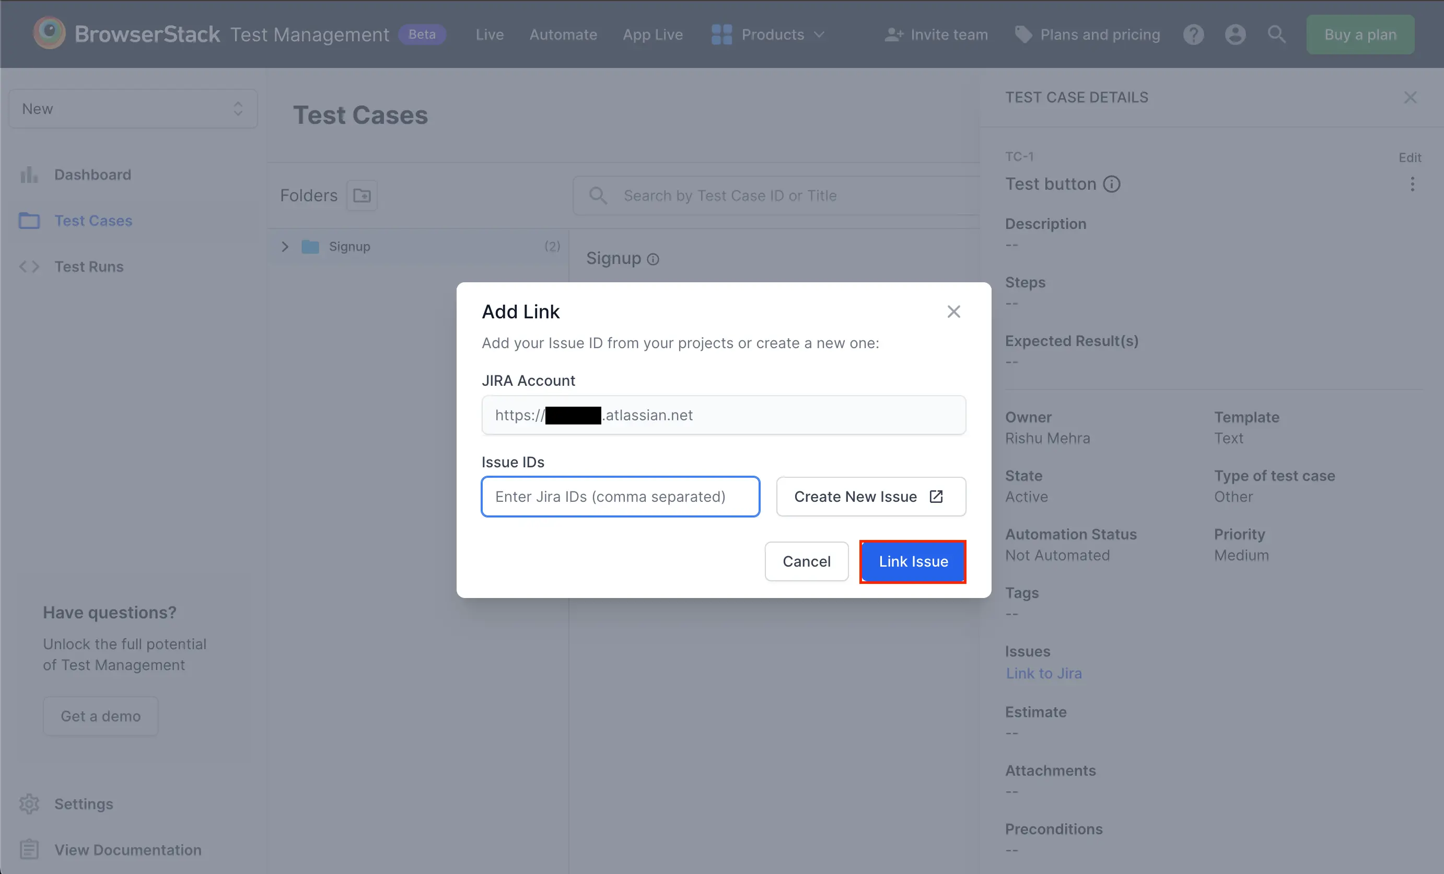Click the info icon next to Test button
Screen dimensions: 1444x874
click(x=1112, y=183)
